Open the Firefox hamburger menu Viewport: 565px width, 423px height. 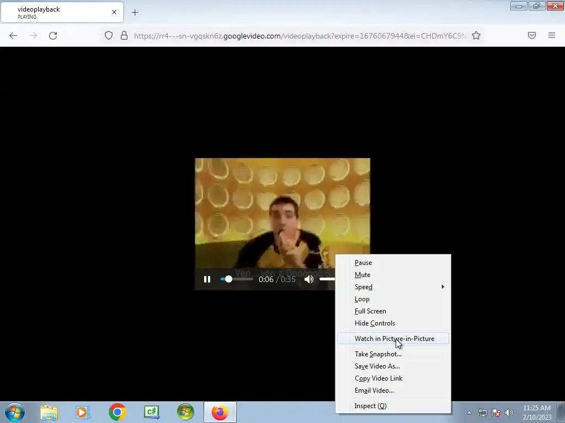(x=552, y=35)
